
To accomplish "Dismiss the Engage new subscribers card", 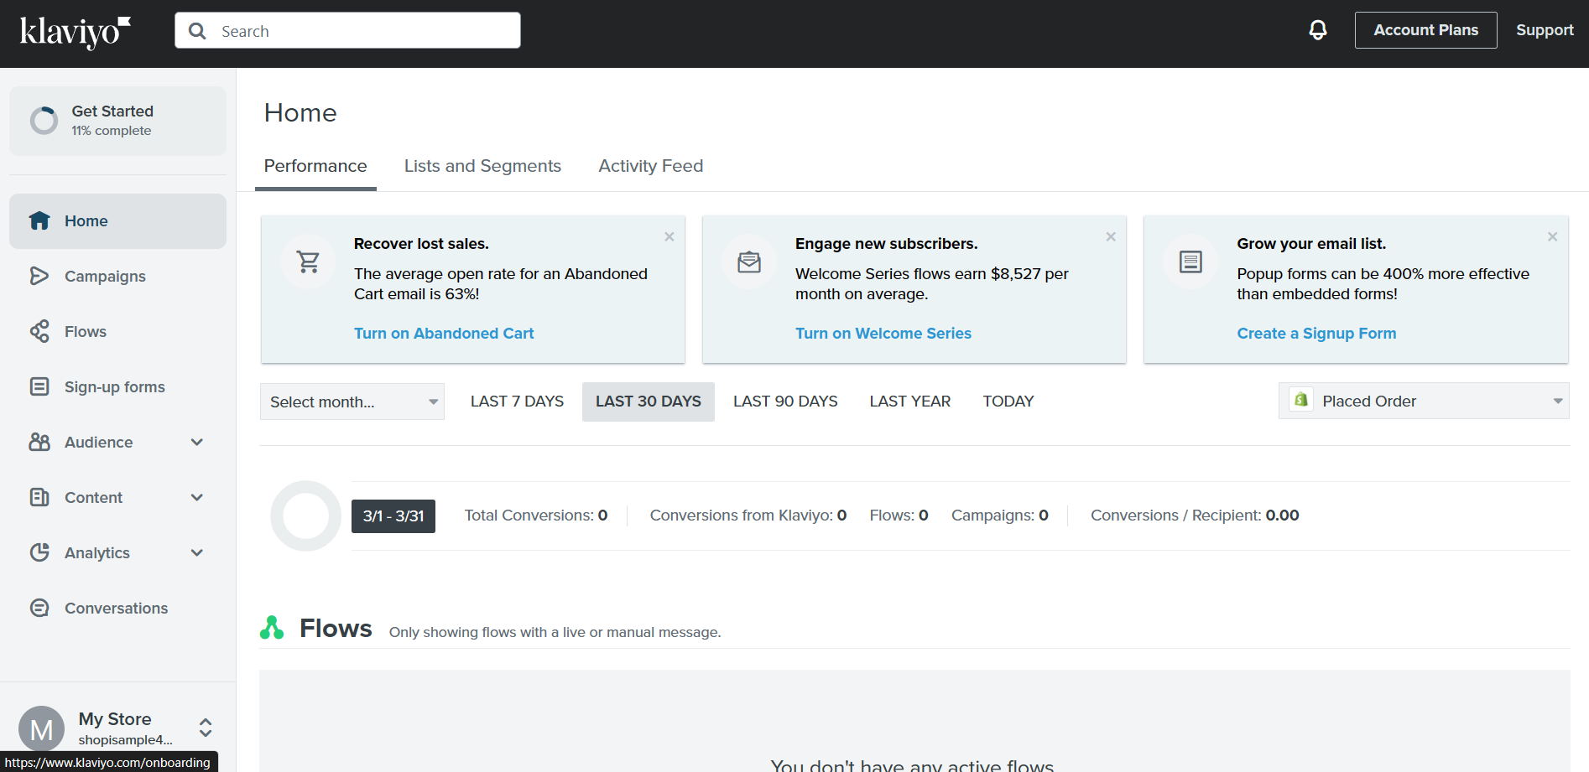I will [1111, 237].
